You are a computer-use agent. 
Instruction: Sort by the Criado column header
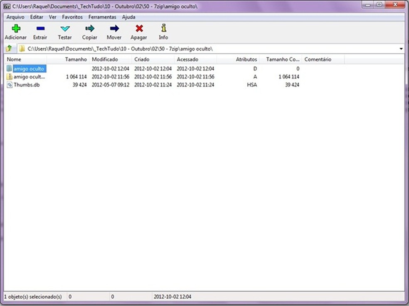pos(153,59)
